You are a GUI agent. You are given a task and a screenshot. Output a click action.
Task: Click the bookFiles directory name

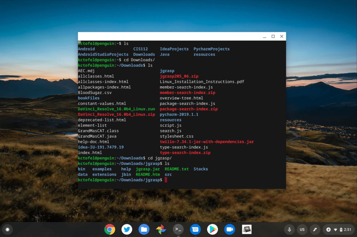[89, 98]
